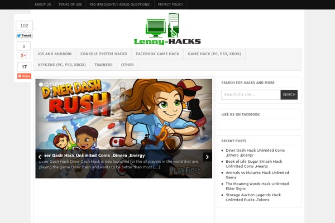Open the Trainers category

(x=103, y=65)
